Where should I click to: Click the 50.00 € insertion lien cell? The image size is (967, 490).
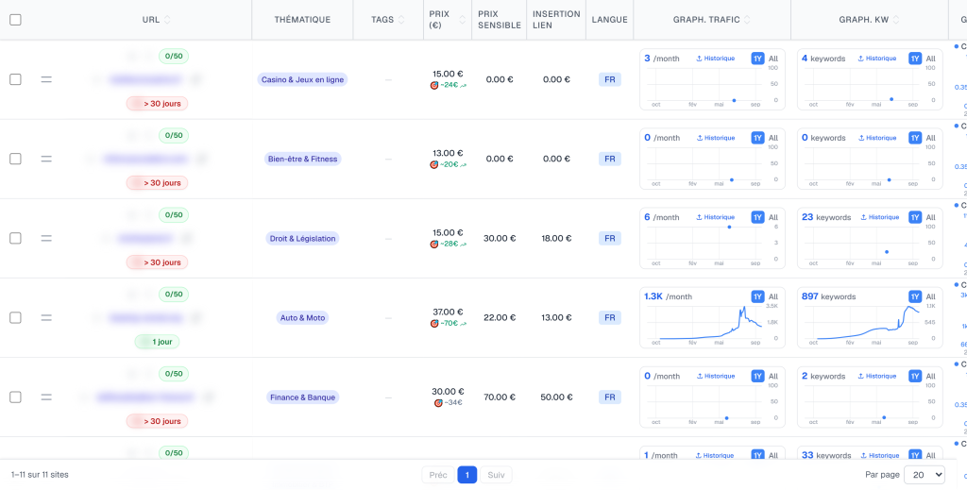click(x=556, y=397)
